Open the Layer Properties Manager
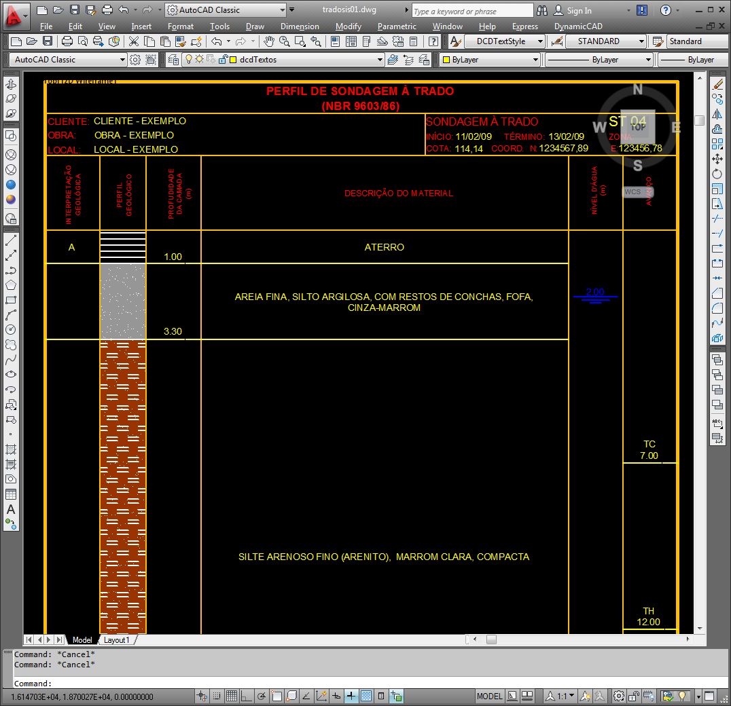This screenshot has height=706, width=731. [173, 60]
